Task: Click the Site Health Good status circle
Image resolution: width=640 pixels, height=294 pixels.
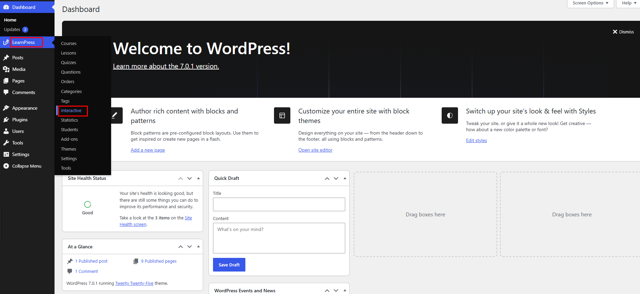Action: (88, 204)
